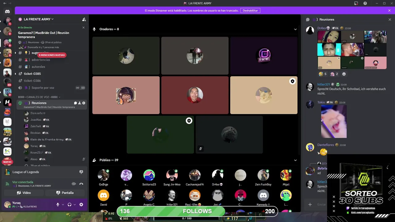Open audience member Solitario23

tap(149, 177)
